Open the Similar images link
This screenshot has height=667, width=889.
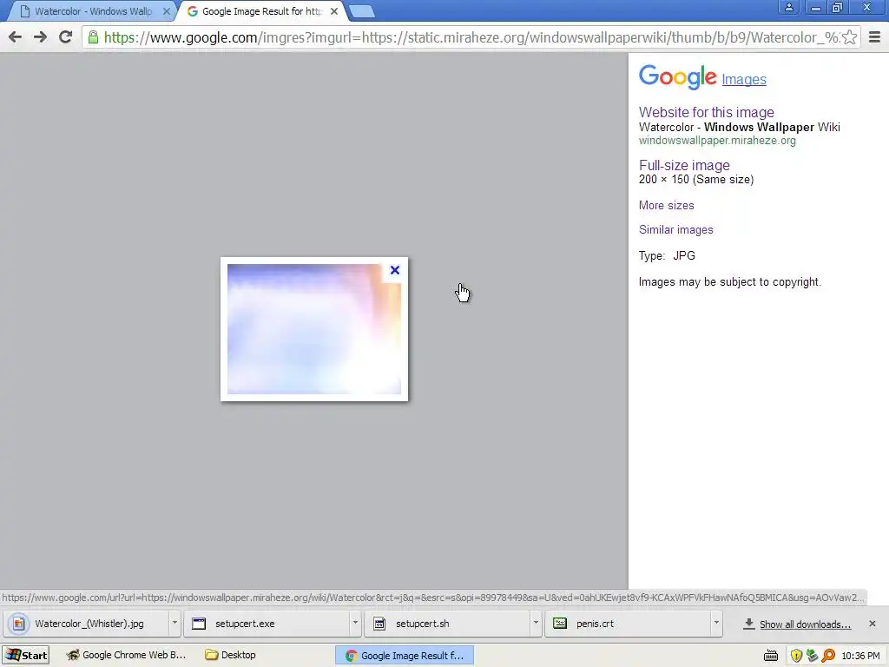675,229
